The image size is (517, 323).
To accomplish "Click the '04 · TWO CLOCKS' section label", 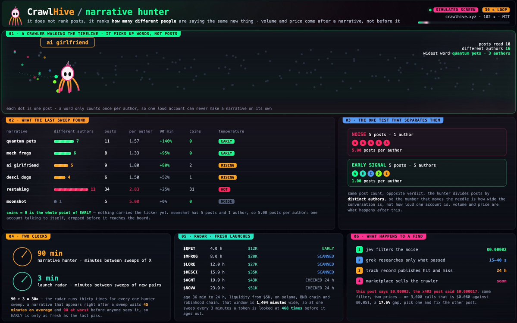I will (x=28, y=236).
